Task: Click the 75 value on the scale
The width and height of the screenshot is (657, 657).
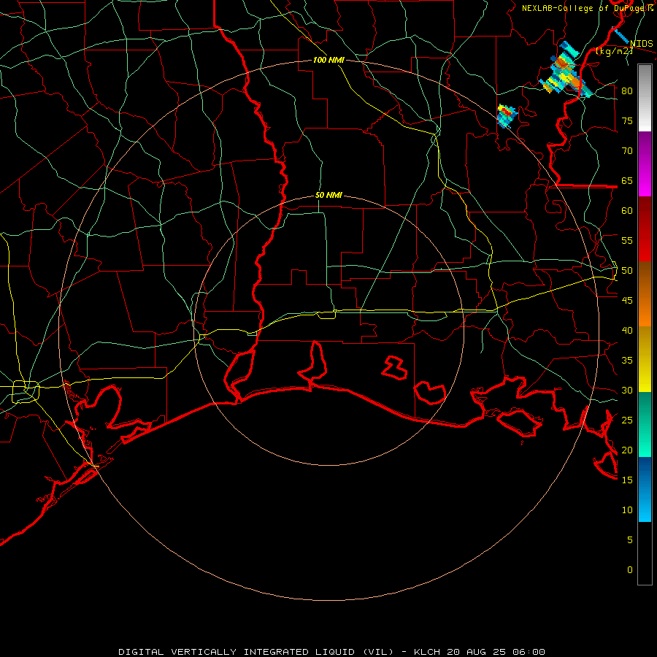Action: [x=627, y=120]
